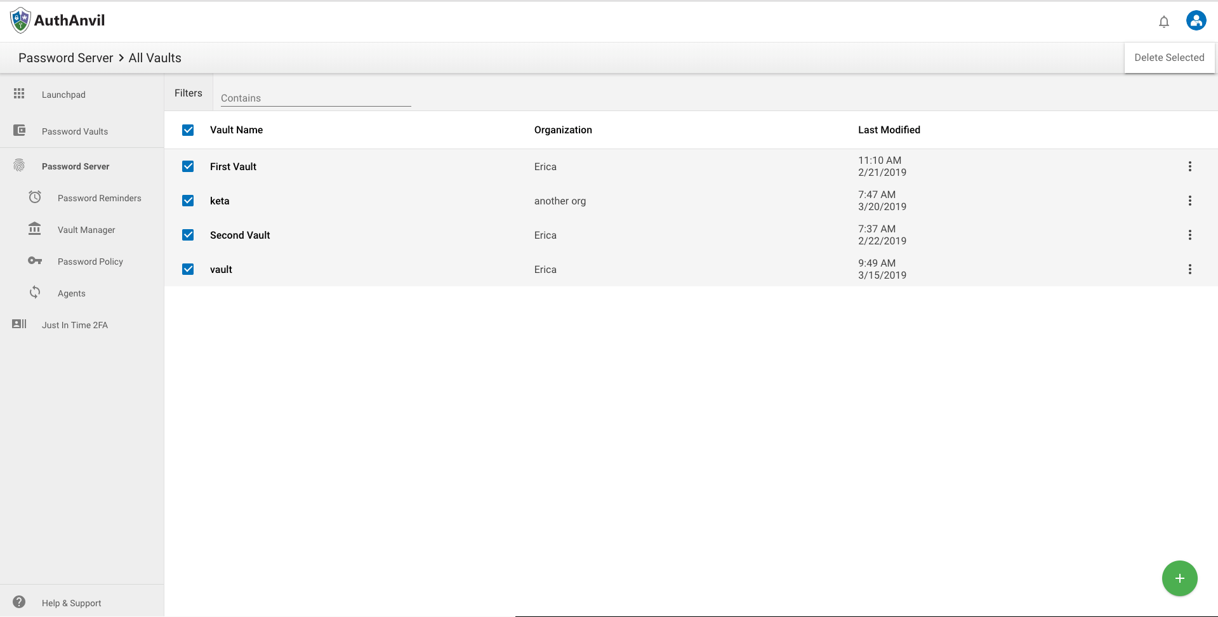This screenshot has height=617, width=1218.
Task: Click the 3/15/2019 modified date
Action: pyautogui.click(x=882, y=275)
